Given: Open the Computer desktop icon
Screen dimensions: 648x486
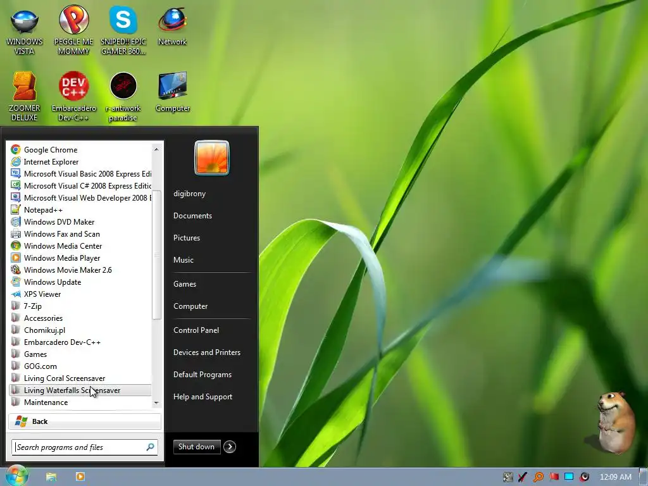Looking at the screenshot, I should pyautogui.click(x=173, y=92).
